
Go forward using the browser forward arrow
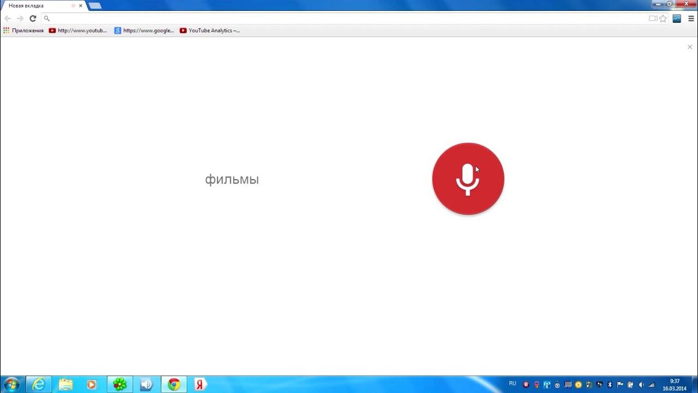point(20,19)
